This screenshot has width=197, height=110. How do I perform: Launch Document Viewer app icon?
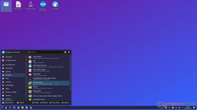pos(30,70)
